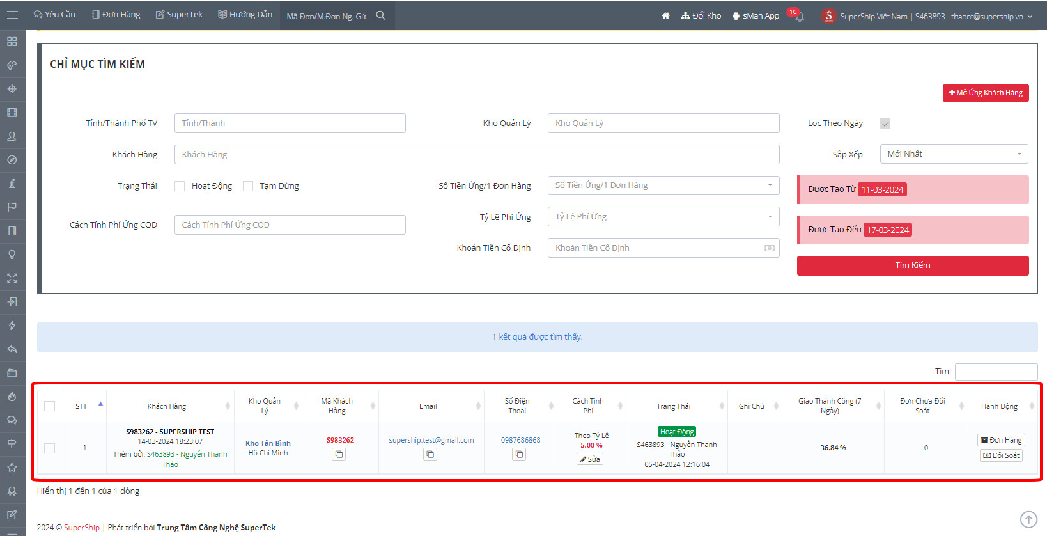Image resolution: width=1047 pixels, height=536 pixels.
Task: Click the Được Tạo Đến date 17-03-2024
Action: tap(888, 230)
